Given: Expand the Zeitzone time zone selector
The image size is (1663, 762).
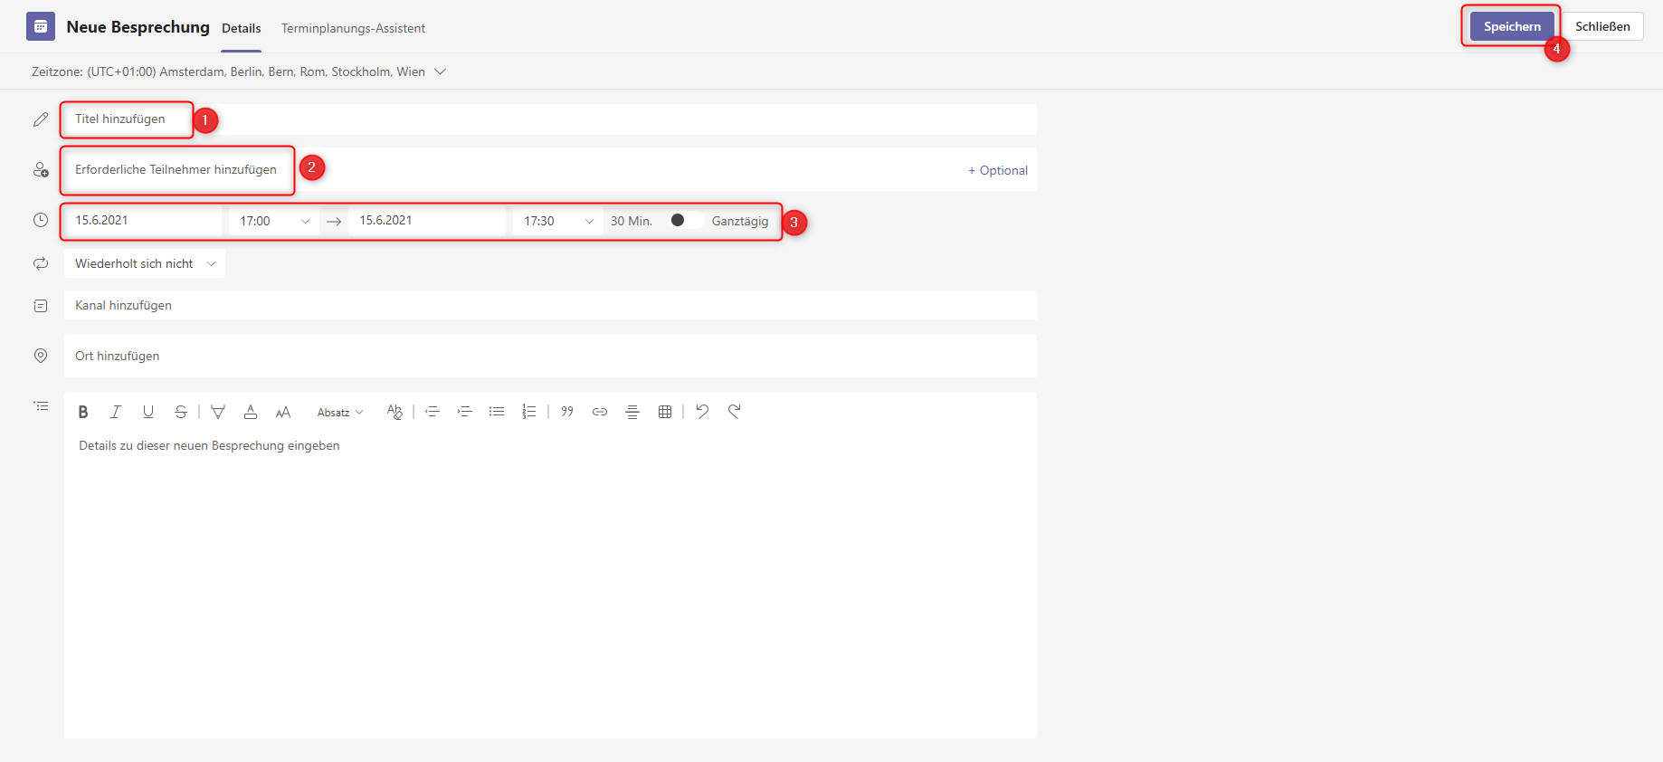Looking at the screenshot, I should coord(440,71).
